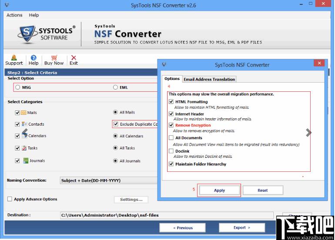This screenshot has width=335, height=240.
Task: Minimize the main NSF Converter window
Action: coord(301,4)
